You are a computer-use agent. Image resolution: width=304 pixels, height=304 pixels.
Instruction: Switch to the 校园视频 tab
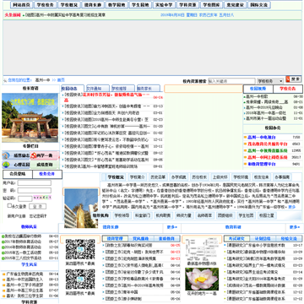258,89
